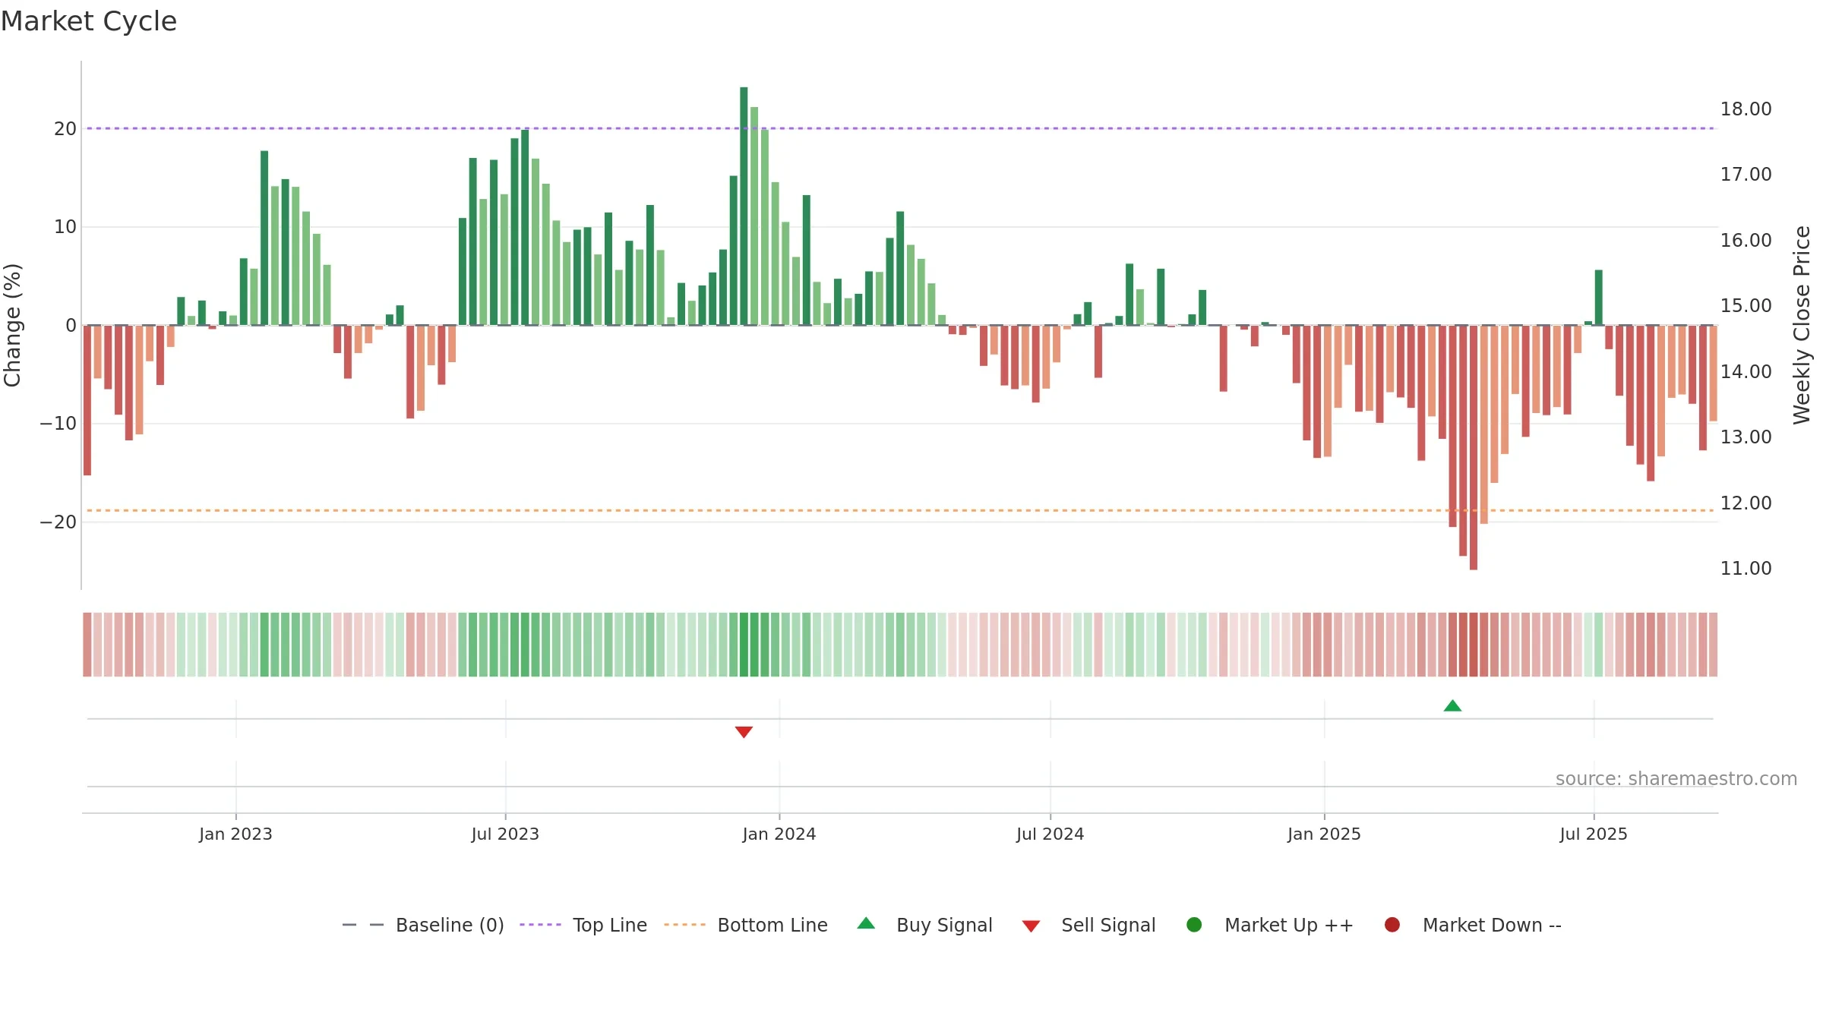The height and width of the screenshot is (1025, 1823).
Task: Click the darkest green cell in the heatmap strip
Action: click(744, 645)
